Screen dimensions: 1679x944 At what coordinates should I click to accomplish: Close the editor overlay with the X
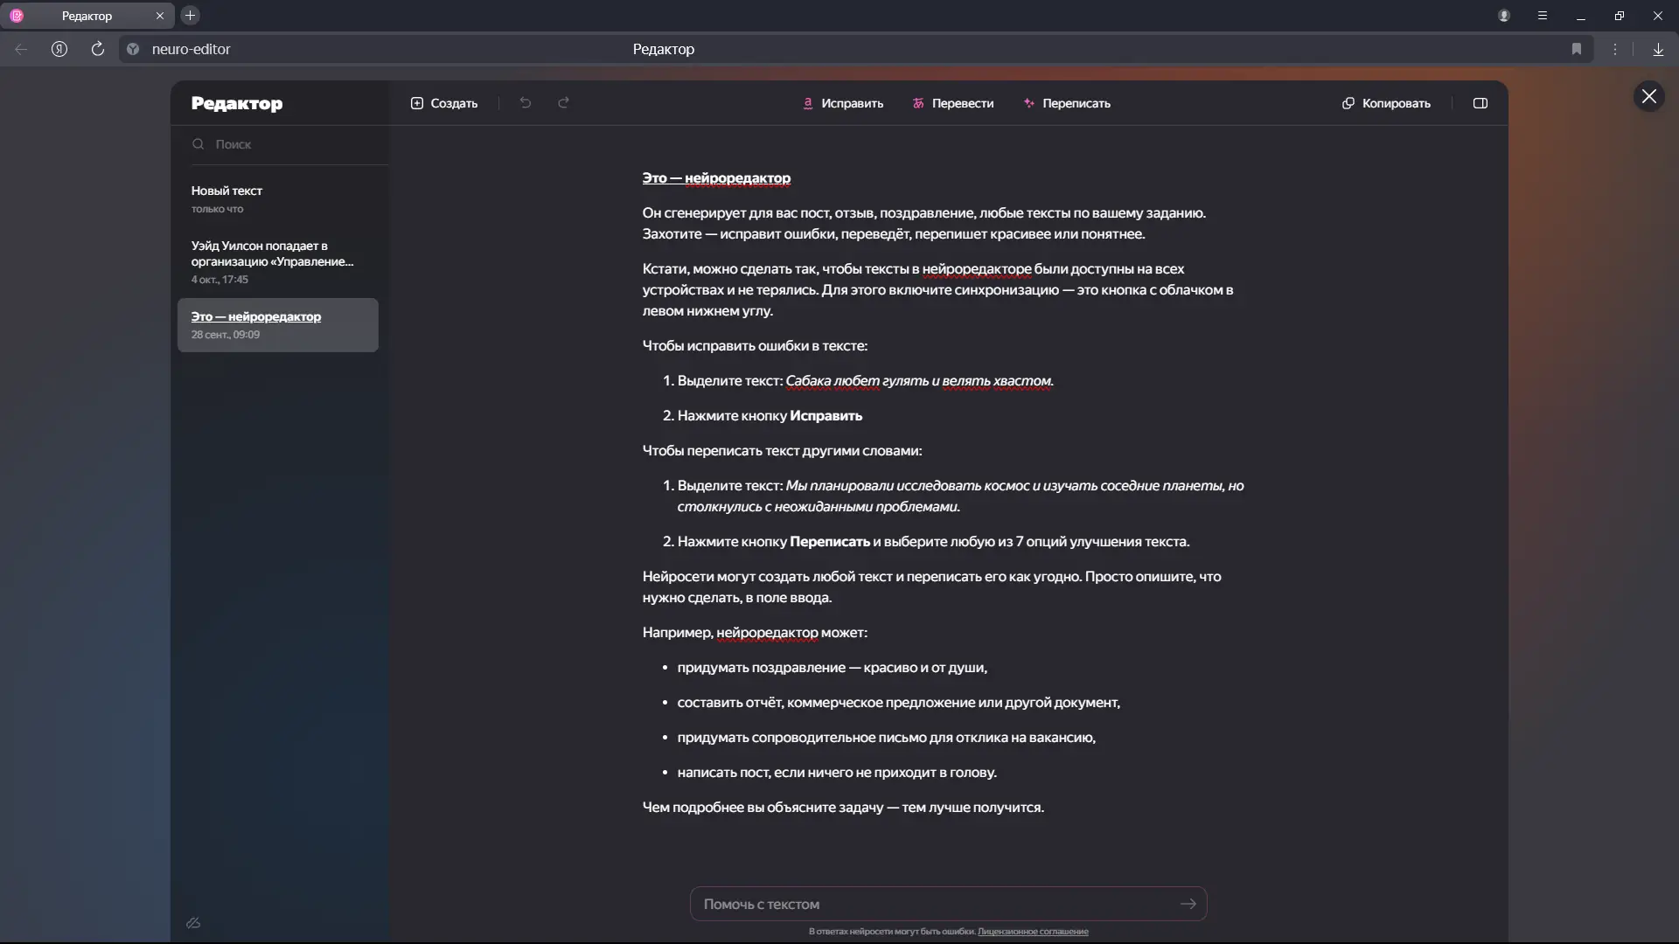point(1648,96)
